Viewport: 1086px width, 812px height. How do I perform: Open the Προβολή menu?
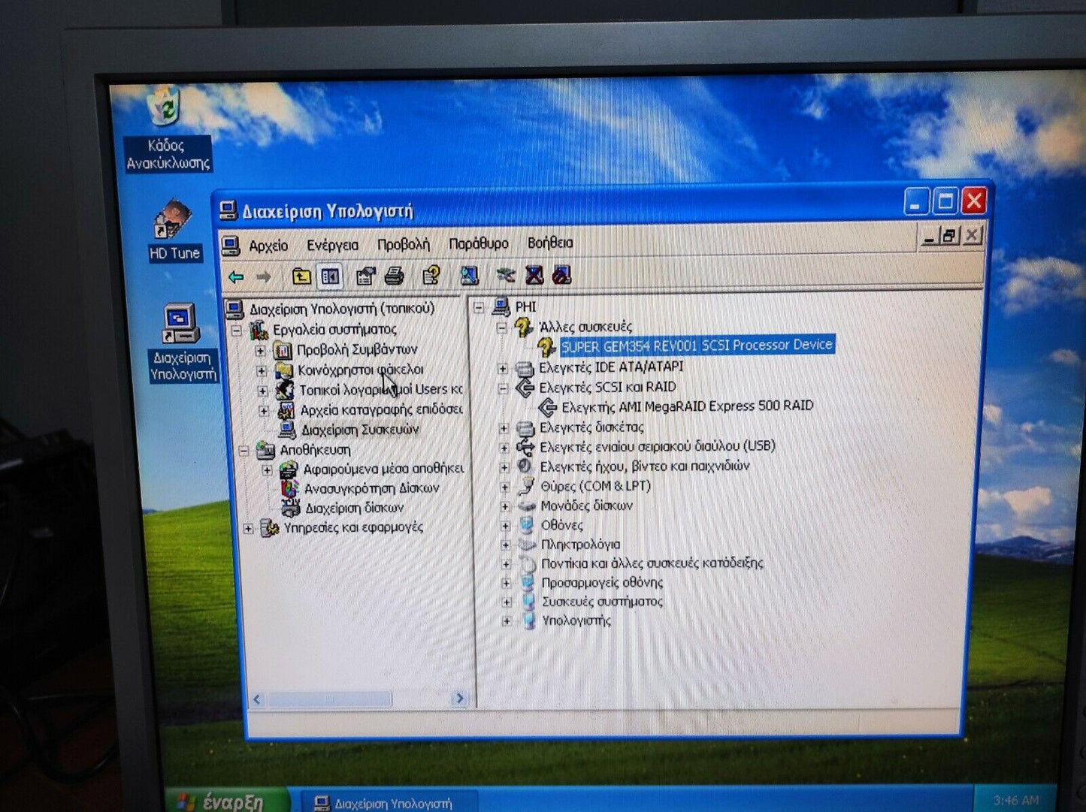(403, 245)
